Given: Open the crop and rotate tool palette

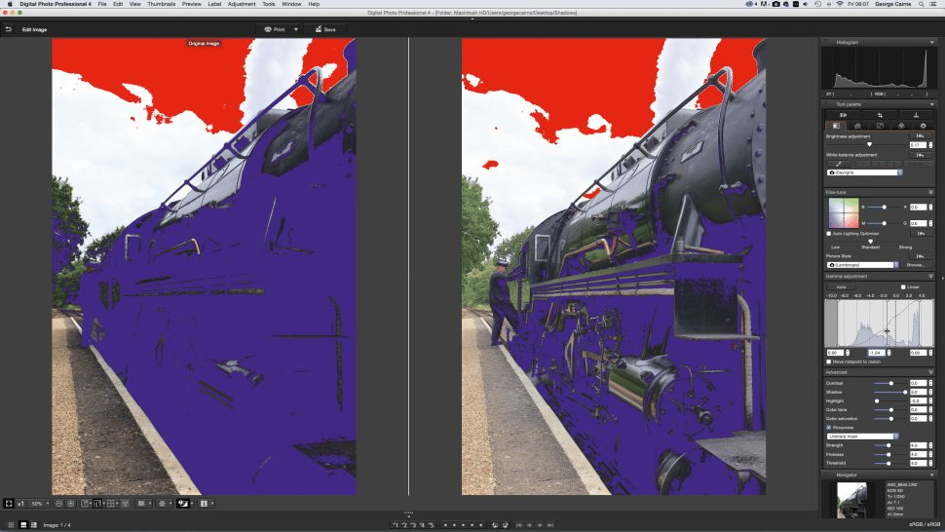Looking at the screenshot, I should (880, 114).
